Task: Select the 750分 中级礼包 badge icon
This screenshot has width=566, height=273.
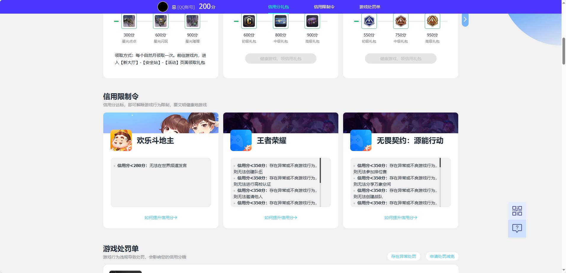Action: tap(401, 21)
